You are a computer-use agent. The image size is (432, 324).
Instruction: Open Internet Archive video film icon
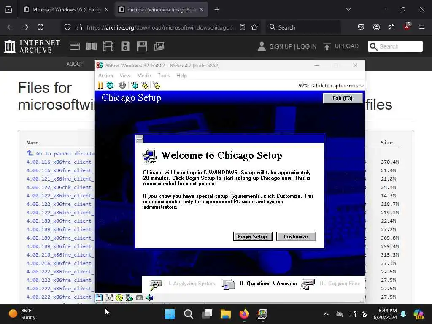(x=108, y=46)
